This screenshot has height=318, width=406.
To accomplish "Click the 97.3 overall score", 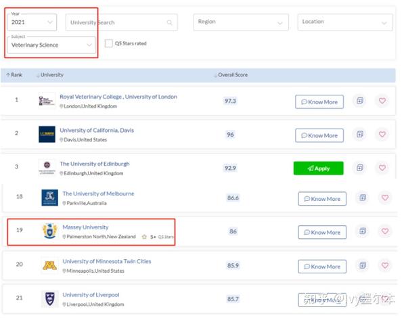I will click(230, 101).
